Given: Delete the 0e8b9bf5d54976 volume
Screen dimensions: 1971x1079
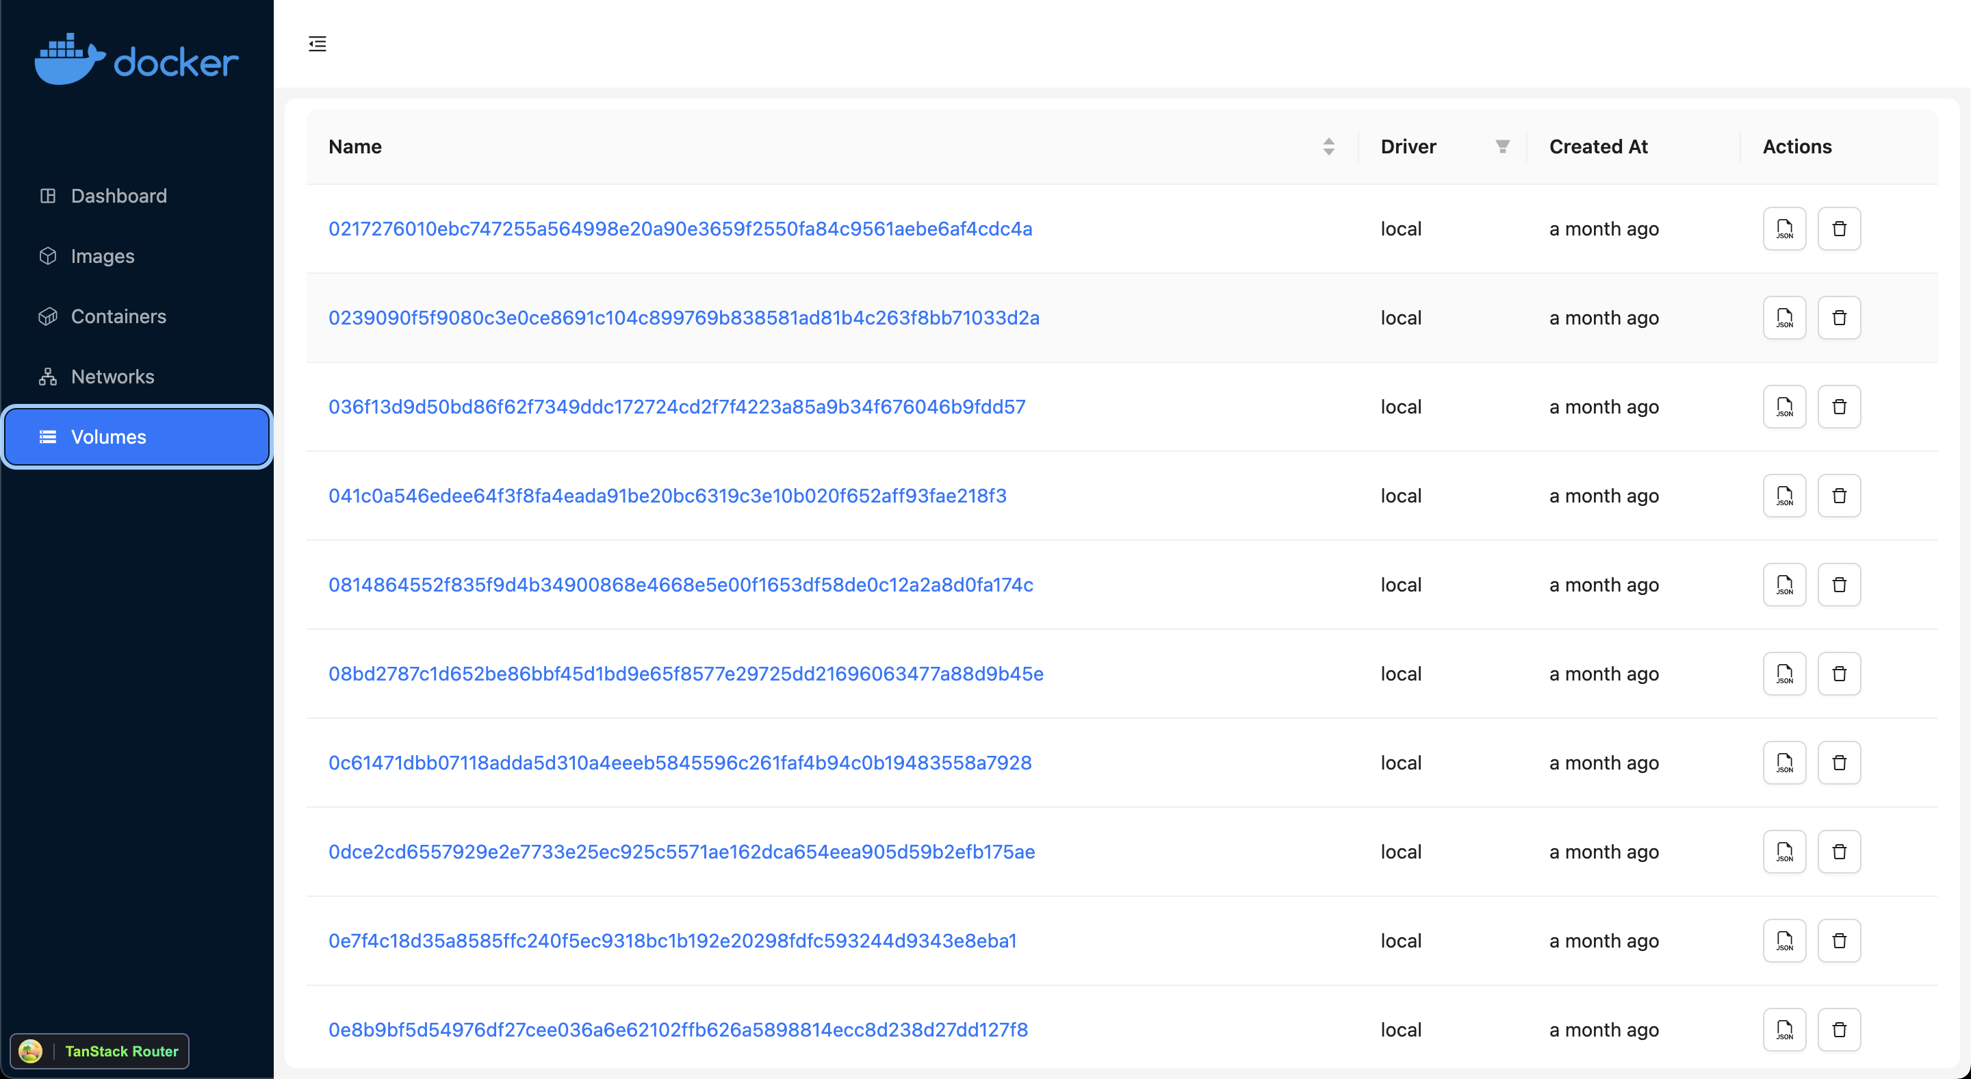Looking at the screenshot, I should click(x=1839, y=1029).
